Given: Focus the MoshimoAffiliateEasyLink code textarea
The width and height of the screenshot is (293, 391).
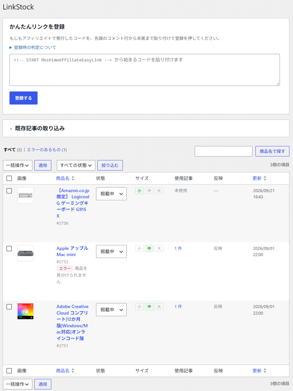Looking at the screenshot, I should click(x=145, y=70).
